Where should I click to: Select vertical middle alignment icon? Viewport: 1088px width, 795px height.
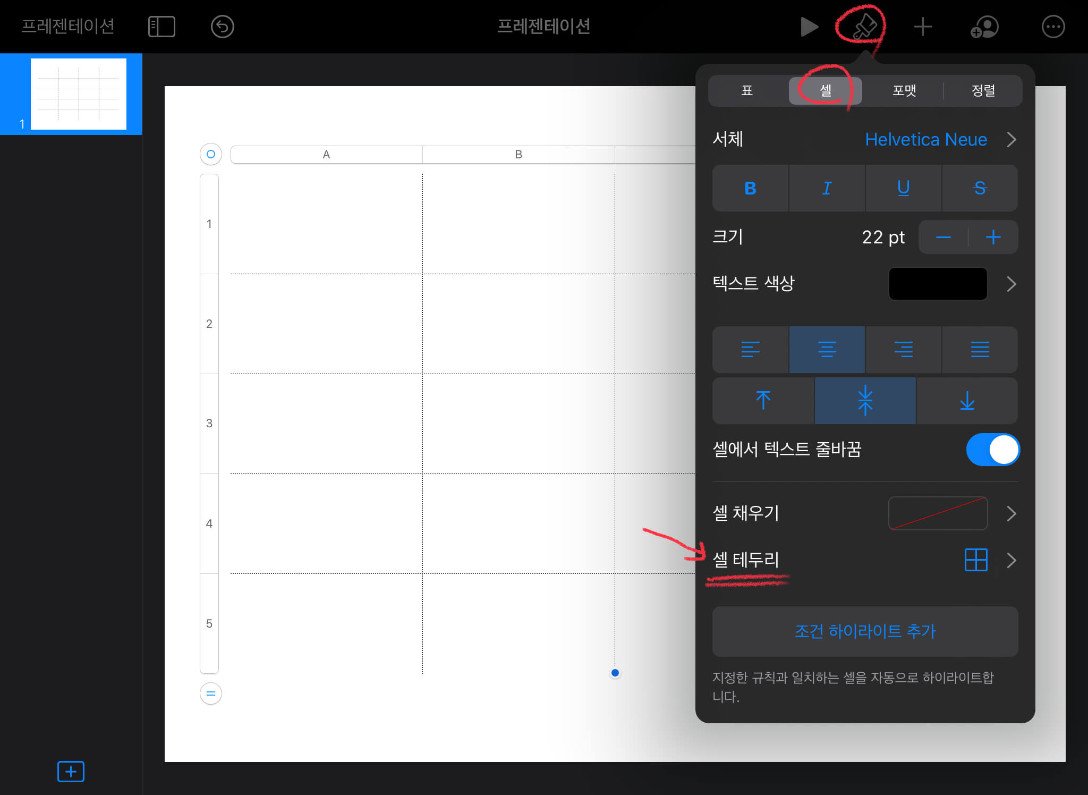(x=865, y=401)
